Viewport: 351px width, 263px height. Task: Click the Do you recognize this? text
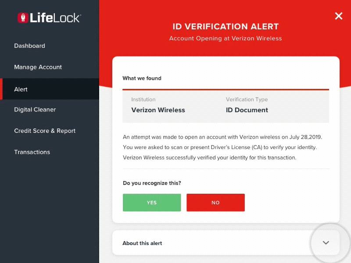click(x=152, y=183)
